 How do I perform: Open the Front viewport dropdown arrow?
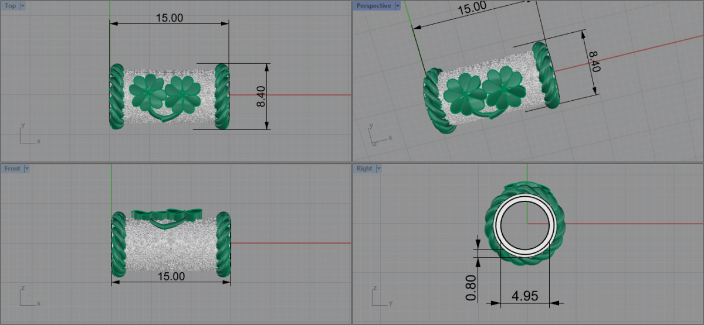pos(27,169)
